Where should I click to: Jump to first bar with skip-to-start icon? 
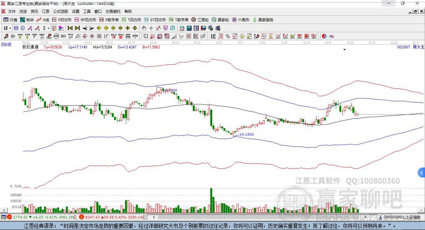click(x=70, y=28)
